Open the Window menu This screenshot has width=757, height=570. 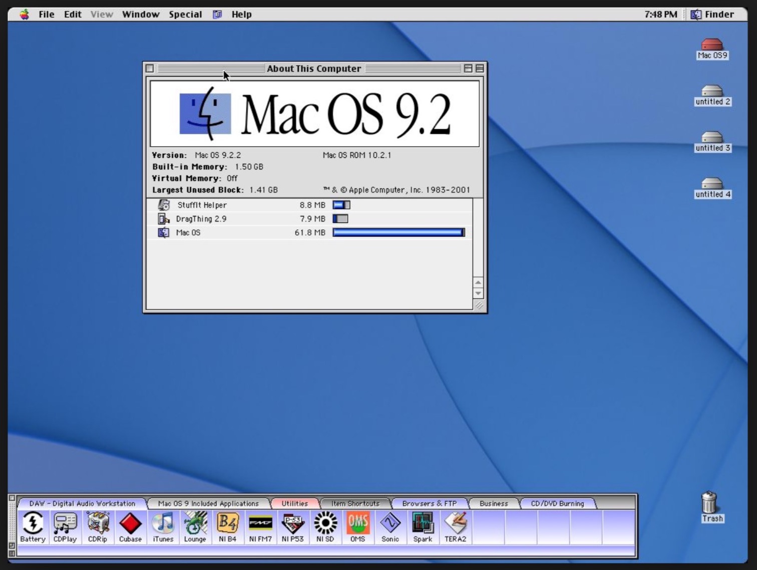[141, 14]
